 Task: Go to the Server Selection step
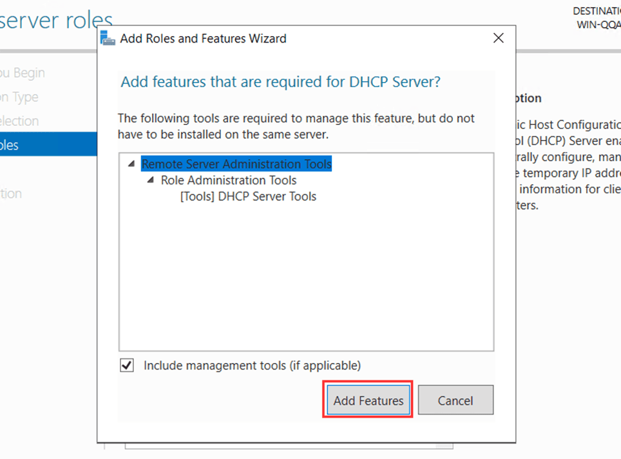click(19, 121)
